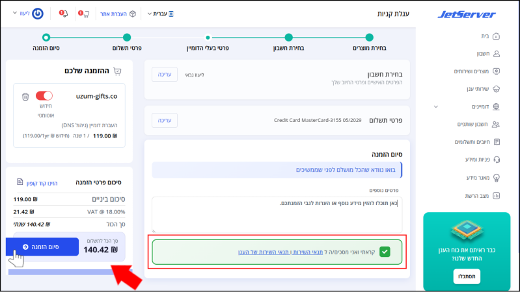Viewport: 520px width, 303px height.
Task: Expand the דומיינים sidebar submenu chevron
Action: pos(436,106)
